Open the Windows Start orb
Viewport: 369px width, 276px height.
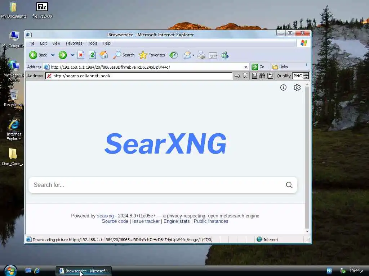coord(10,271)
